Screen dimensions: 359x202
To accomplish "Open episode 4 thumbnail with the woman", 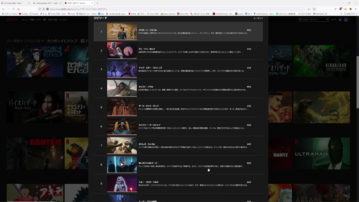I will pos(122,88).
